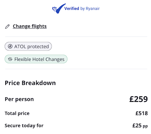Click the pencil edit icon

7,27
